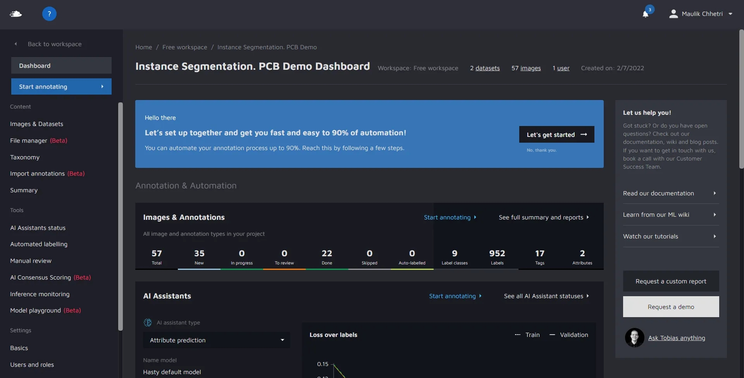The width and height of the screenshot is (744, 378).
Task: Toggle Validation series in loss chart legend
Action: 569,335
